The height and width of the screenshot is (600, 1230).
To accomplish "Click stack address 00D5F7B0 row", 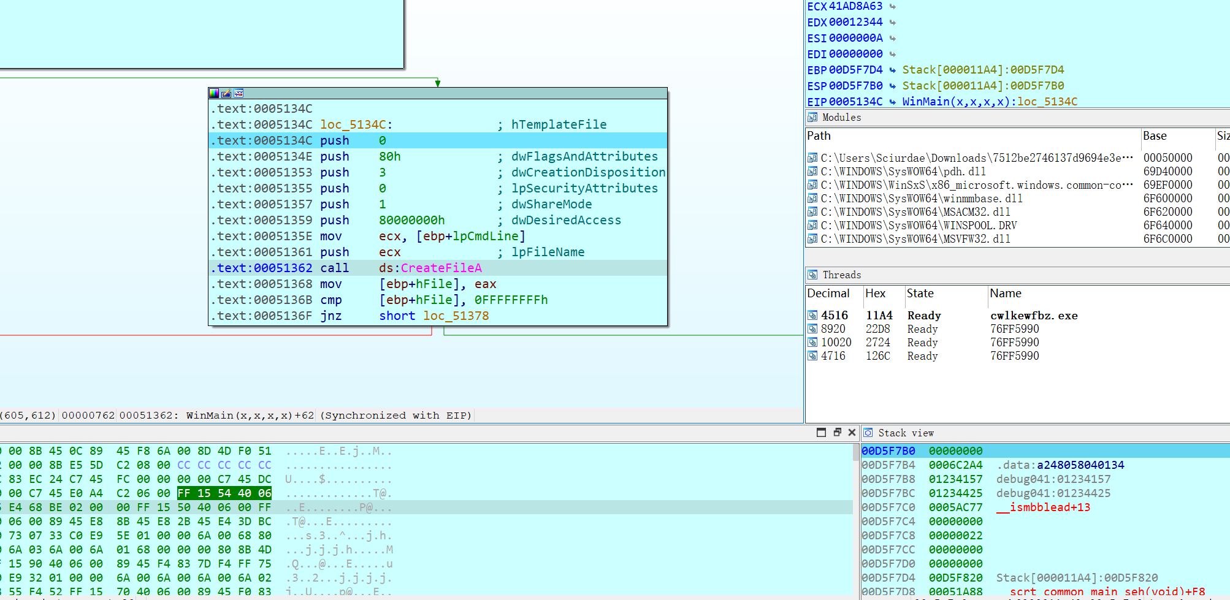I will (1045, 451).
